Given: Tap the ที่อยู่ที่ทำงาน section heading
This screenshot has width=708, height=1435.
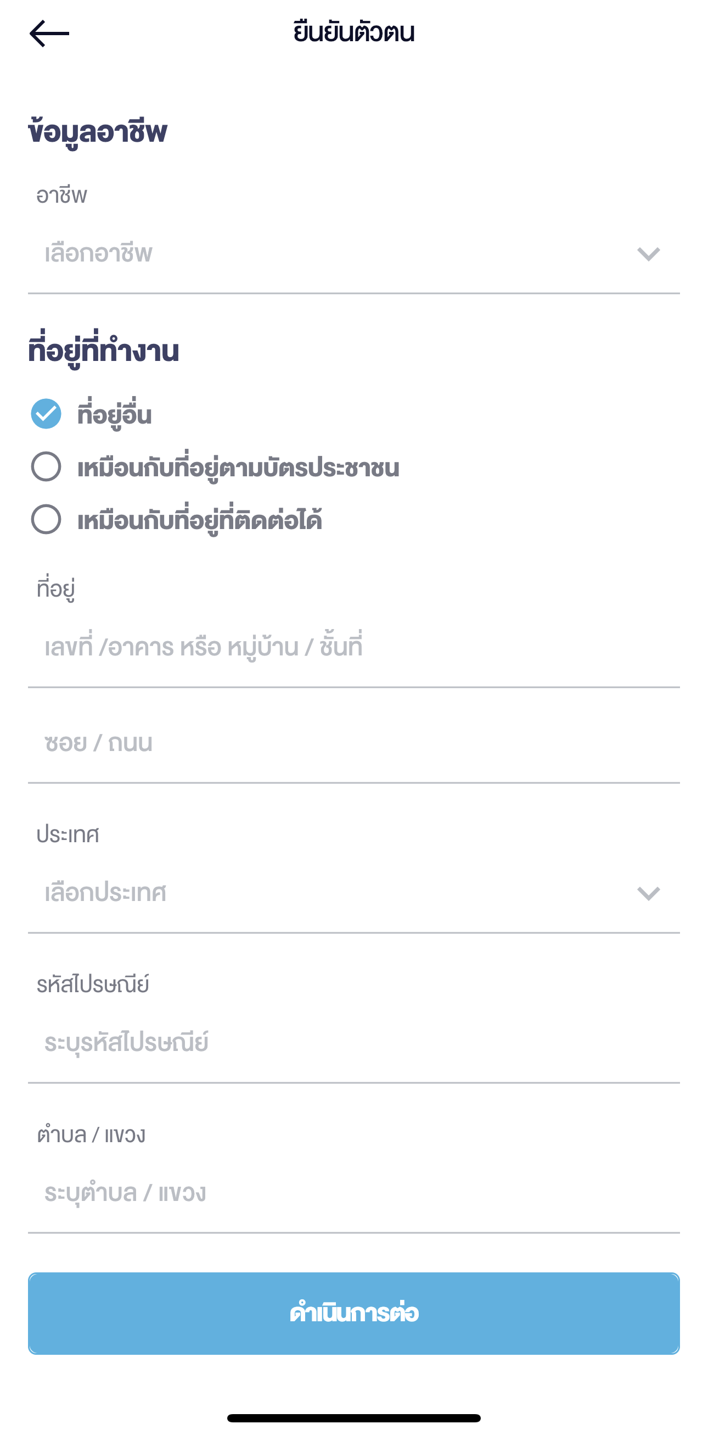Looking at the screenshot, I should 104,351.
